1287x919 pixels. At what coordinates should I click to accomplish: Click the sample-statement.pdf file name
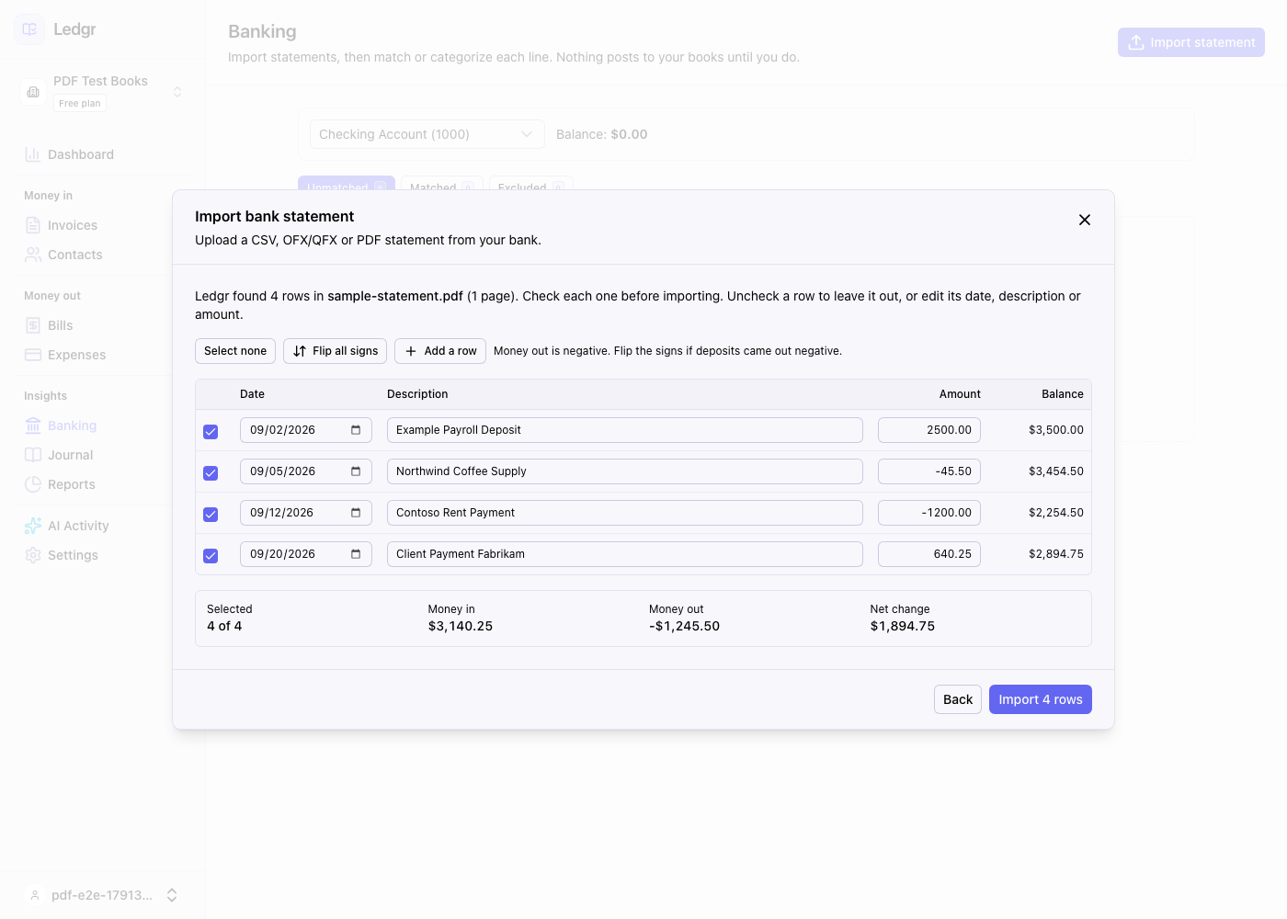[395, 296]
